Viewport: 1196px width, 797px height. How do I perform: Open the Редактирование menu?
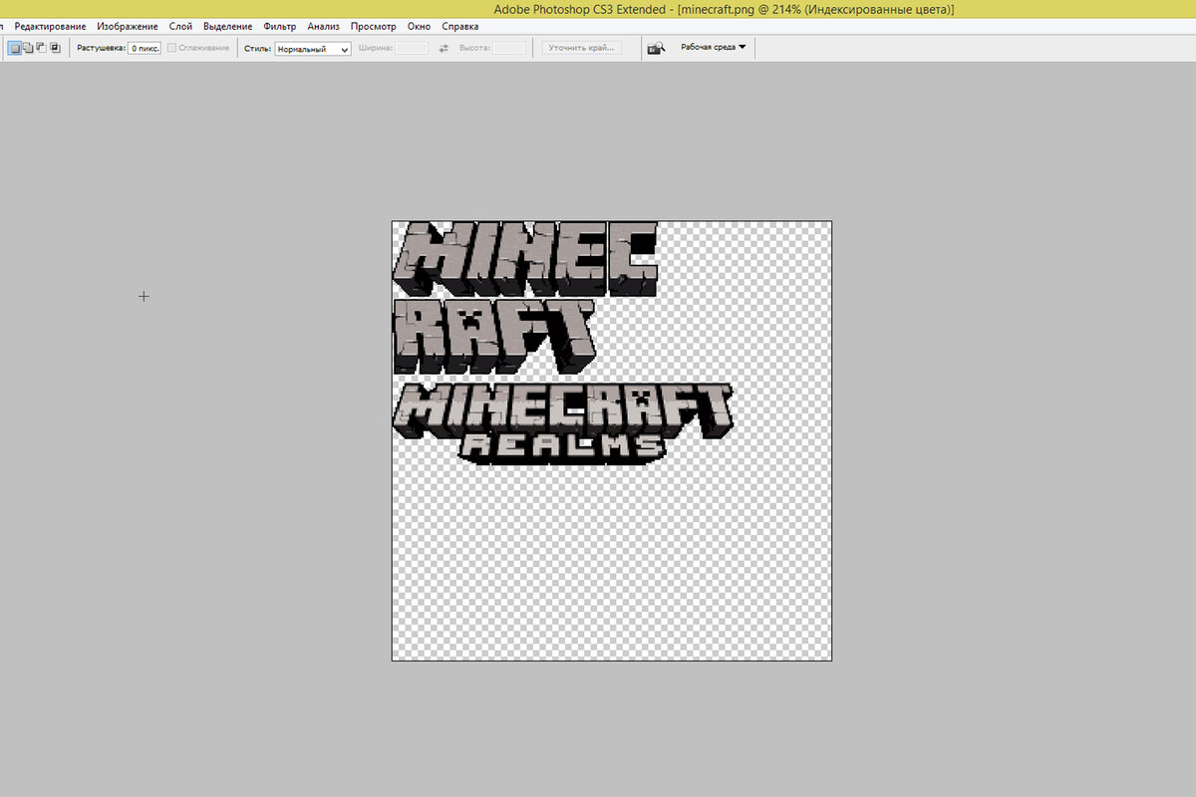(50, 26)
